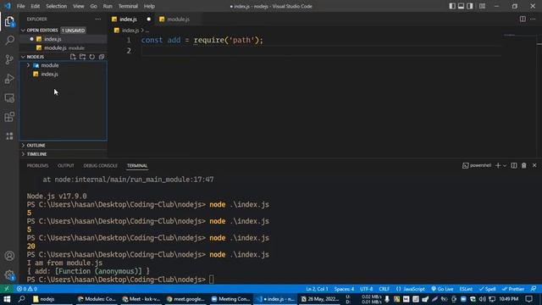This screenshot has width=542, height=305.
Task: Open the Manage gear icon
Action: 9,275
